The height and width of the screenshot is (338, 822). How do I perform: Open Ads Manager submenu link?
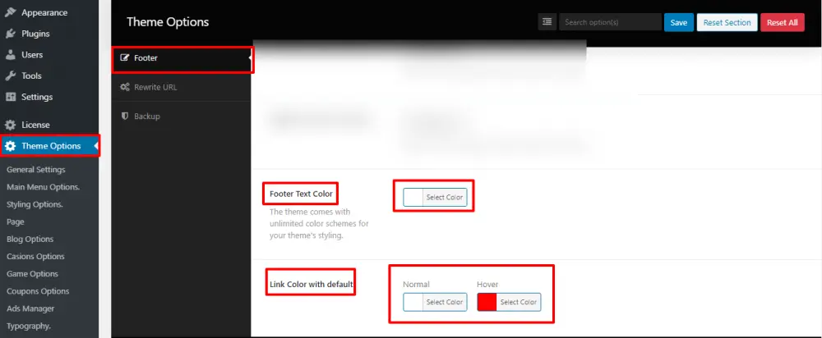pyautogui.click(x=30, y=308)
